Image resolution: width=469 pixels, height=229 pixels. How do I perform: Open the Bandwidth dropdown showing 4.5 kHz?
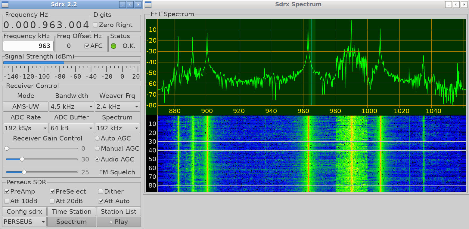72,107
